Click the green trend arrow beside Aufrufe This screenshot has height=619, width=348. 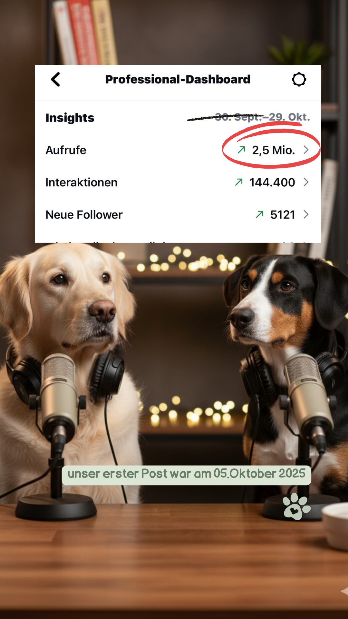pyautogui.click(x=241, y=150)
